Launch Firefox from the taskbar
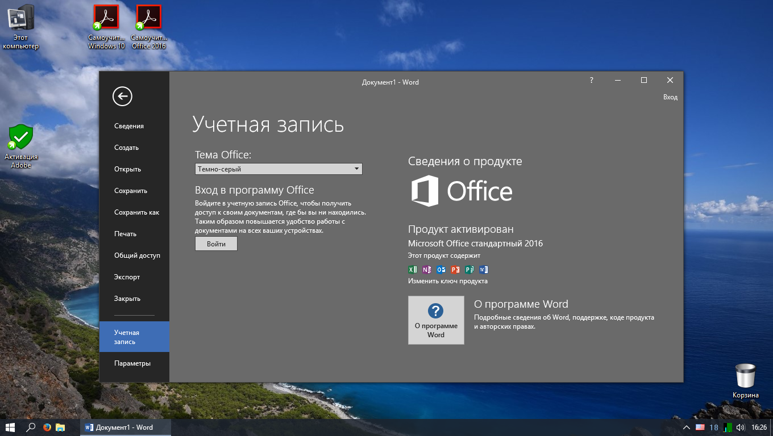Image resolution: width=773 pixels, height=436 pixels. [47, 427]
